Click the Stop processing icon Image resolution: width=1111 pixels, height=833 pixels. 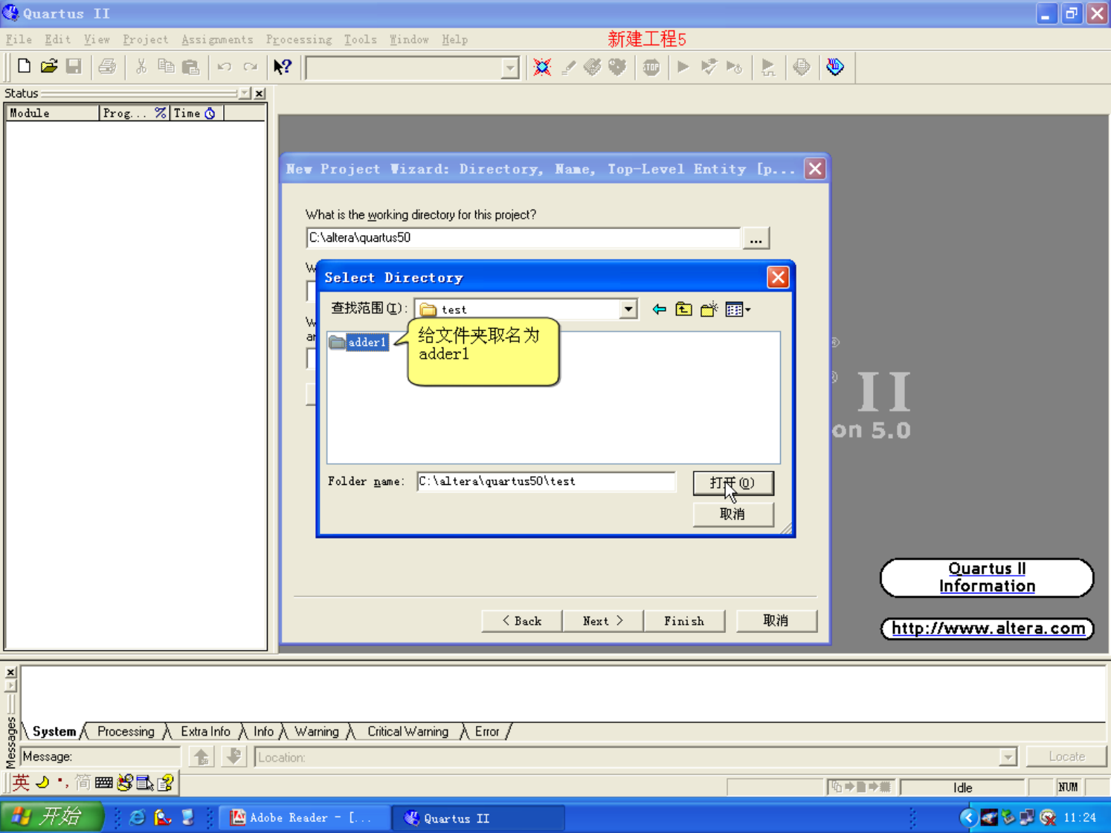point(651,67)
